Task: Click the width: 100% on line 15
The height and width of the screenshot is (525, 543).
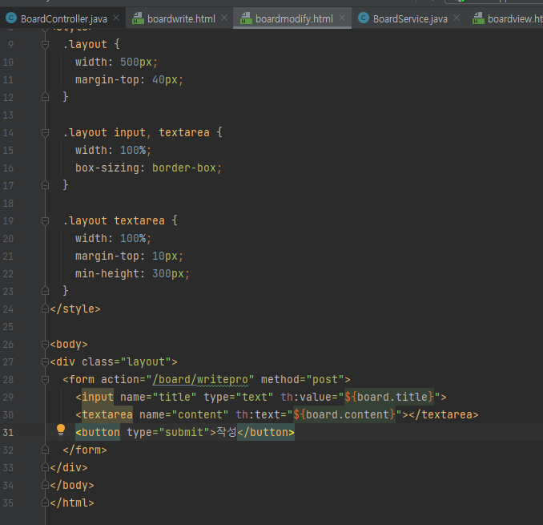Action: [x=113, y=150]
